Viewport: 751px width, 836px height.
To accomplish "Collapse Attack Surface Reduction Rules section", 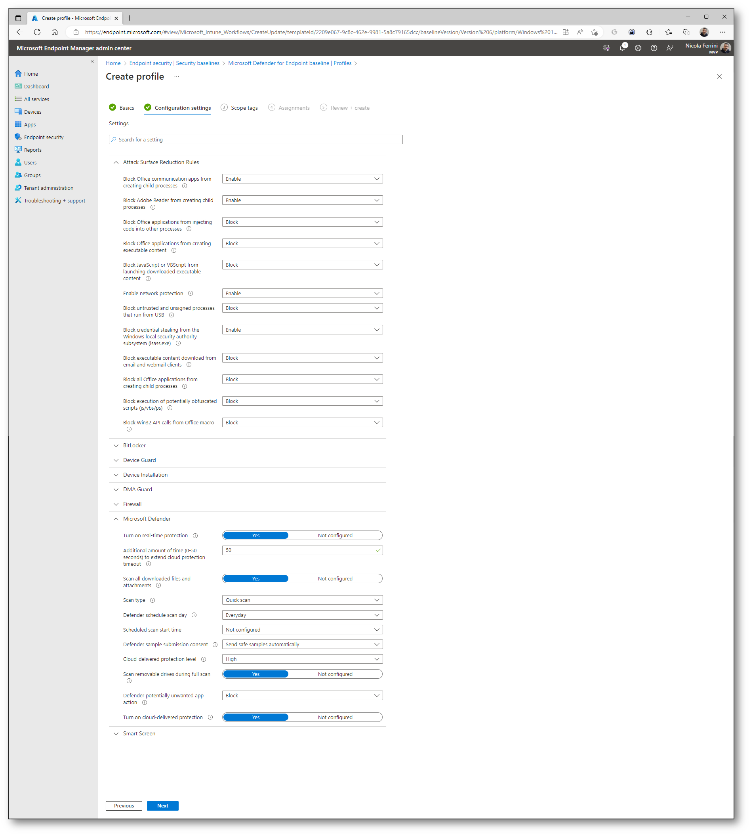I will (x=116, y=163).
